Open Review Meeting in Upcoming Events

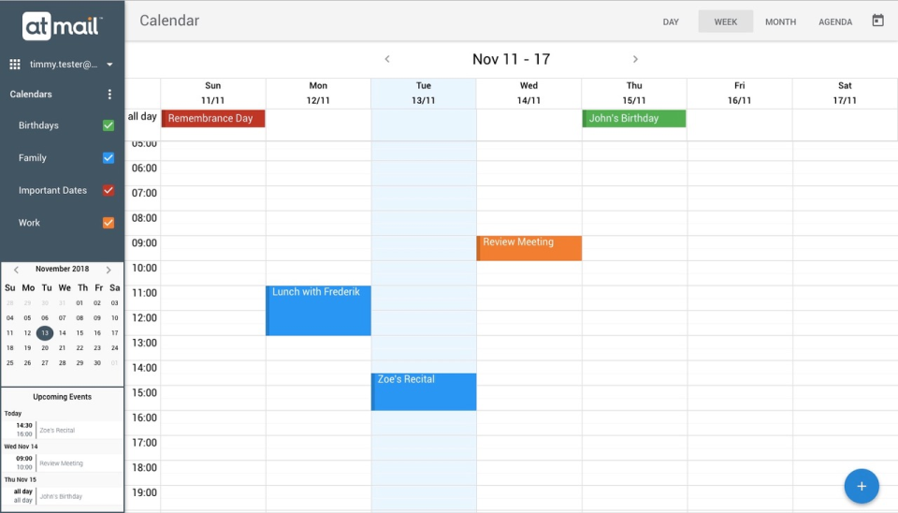coord(63,463)
